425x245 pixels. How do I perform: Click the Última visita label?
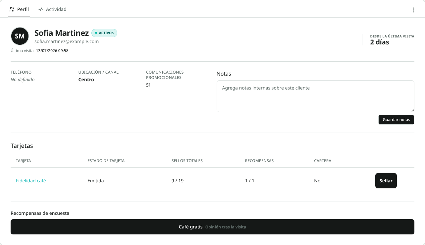pos(22,51)
